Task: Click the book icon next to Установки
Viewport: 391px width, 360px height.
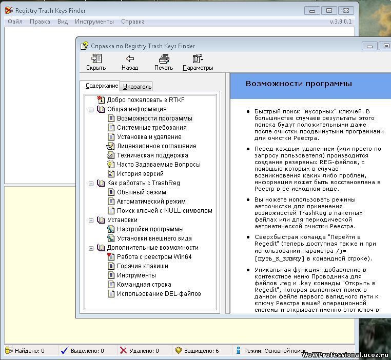Action: click(x=101, y=220)
